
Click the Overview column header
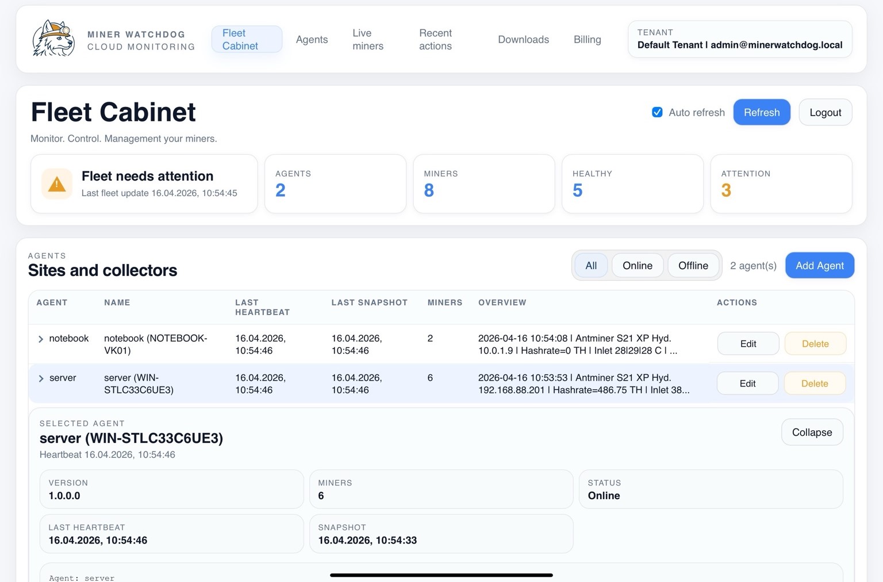tap(502, 303)
